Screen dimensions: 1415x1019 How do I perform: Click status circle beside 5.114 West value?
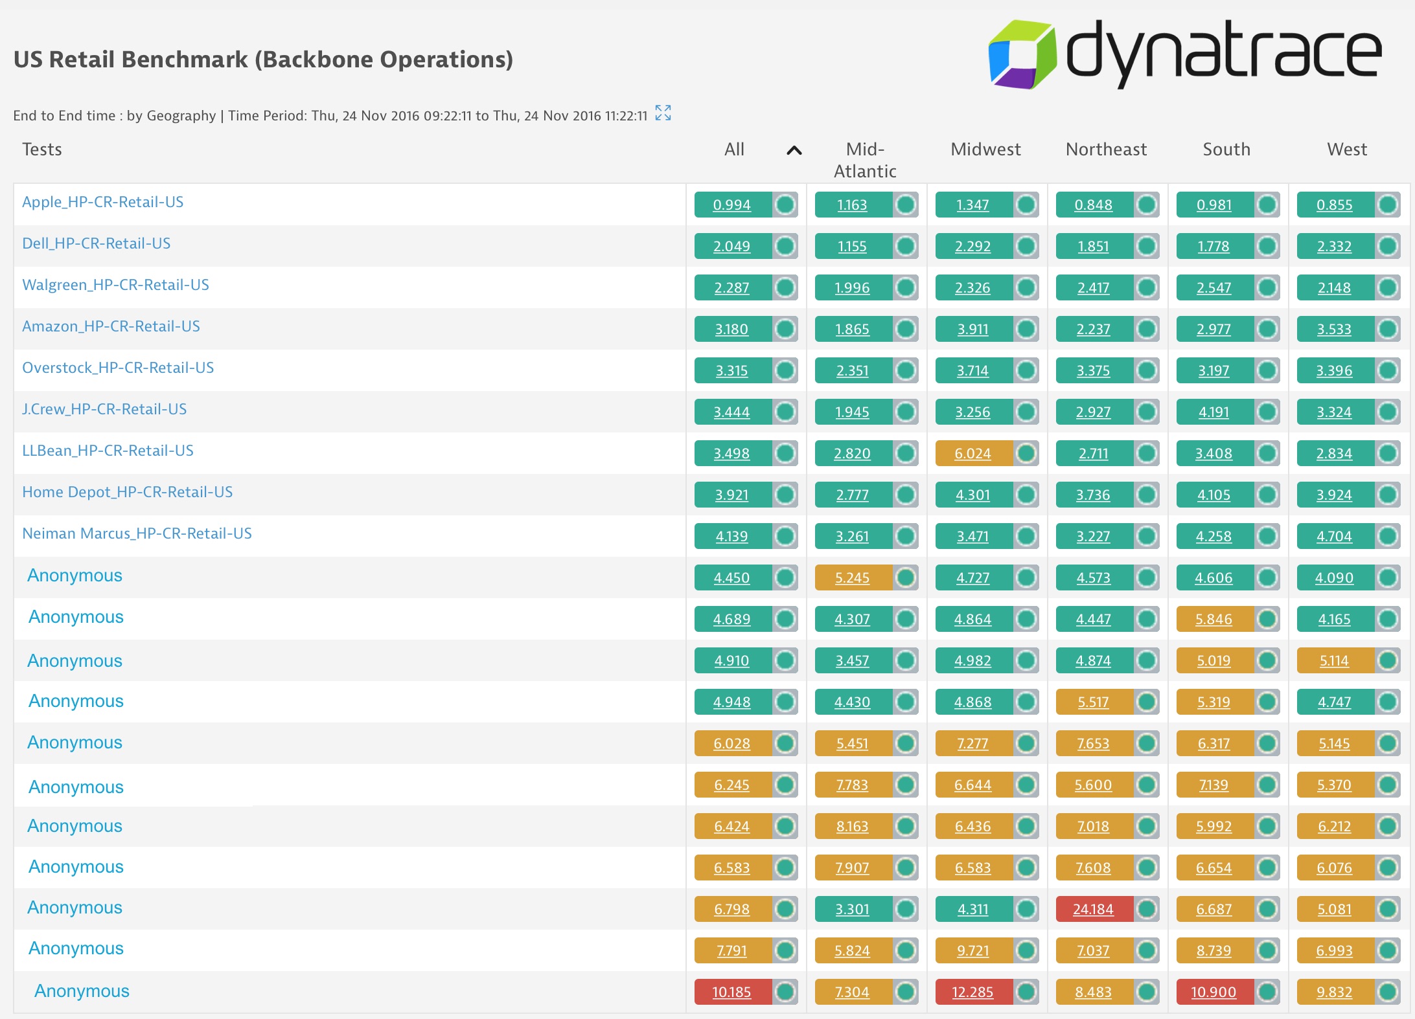pos(1388,660)
